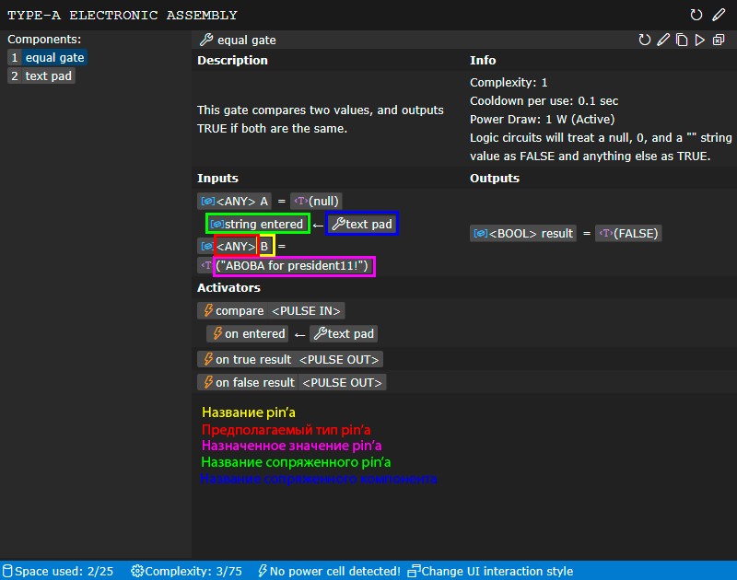
Task: Click the compare PULSE IN activator
Action: coord(271,311)
